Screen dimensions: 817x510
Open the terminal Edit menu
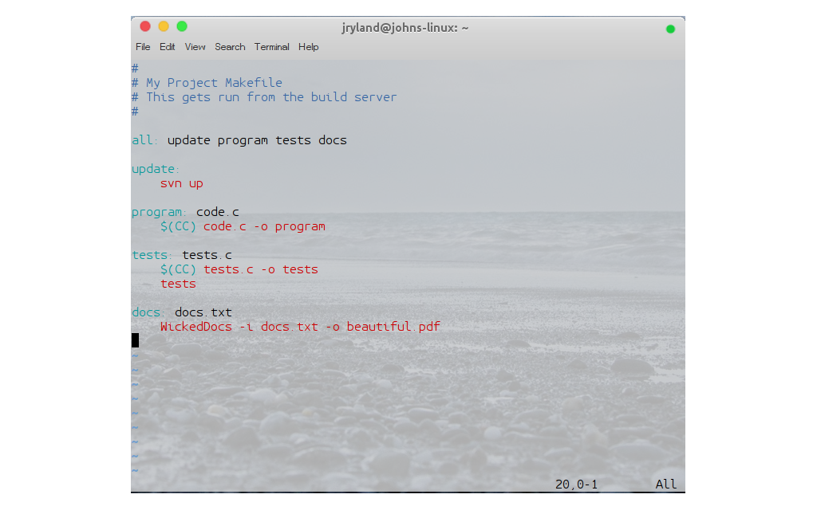point(167,47)
